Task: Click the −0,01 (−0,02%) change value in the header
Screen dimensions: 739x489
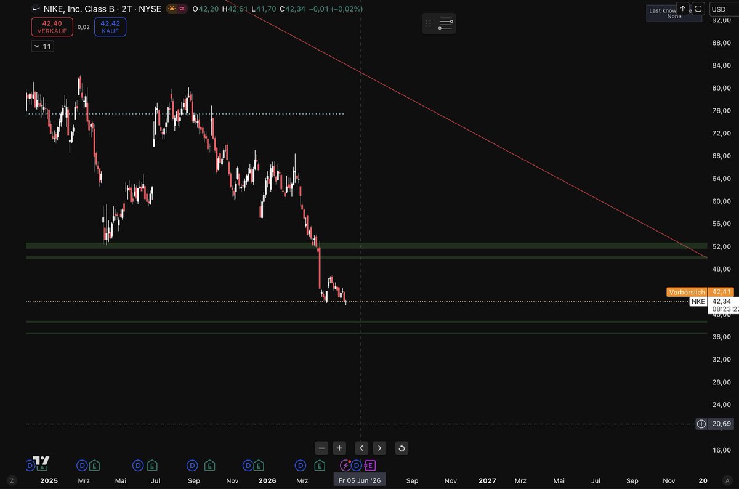Action: point(336,9)
